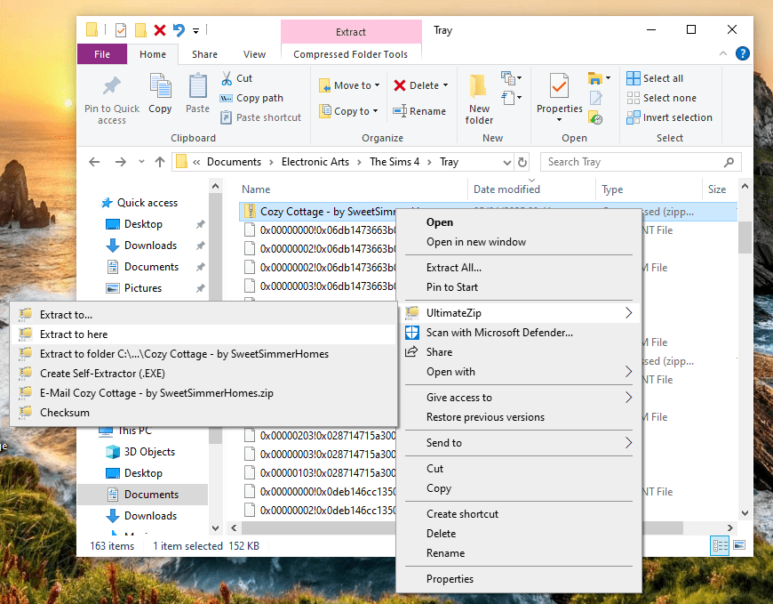Switch to large thumbnails view icon
The height and width of the screenshot is (604, 773).
click(x=739, y=545)
